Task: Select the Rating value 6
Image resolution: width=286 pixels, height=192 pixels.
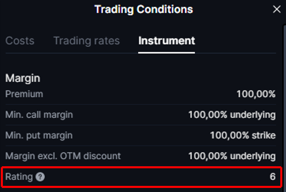Action: [273, 177]
